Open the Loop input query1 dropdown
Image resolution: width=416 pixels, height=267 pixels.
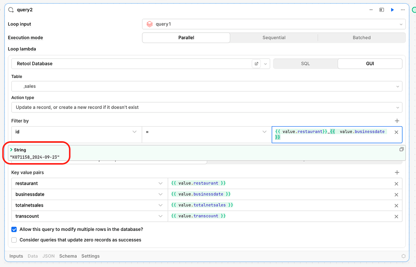click(x=274, y=24)
